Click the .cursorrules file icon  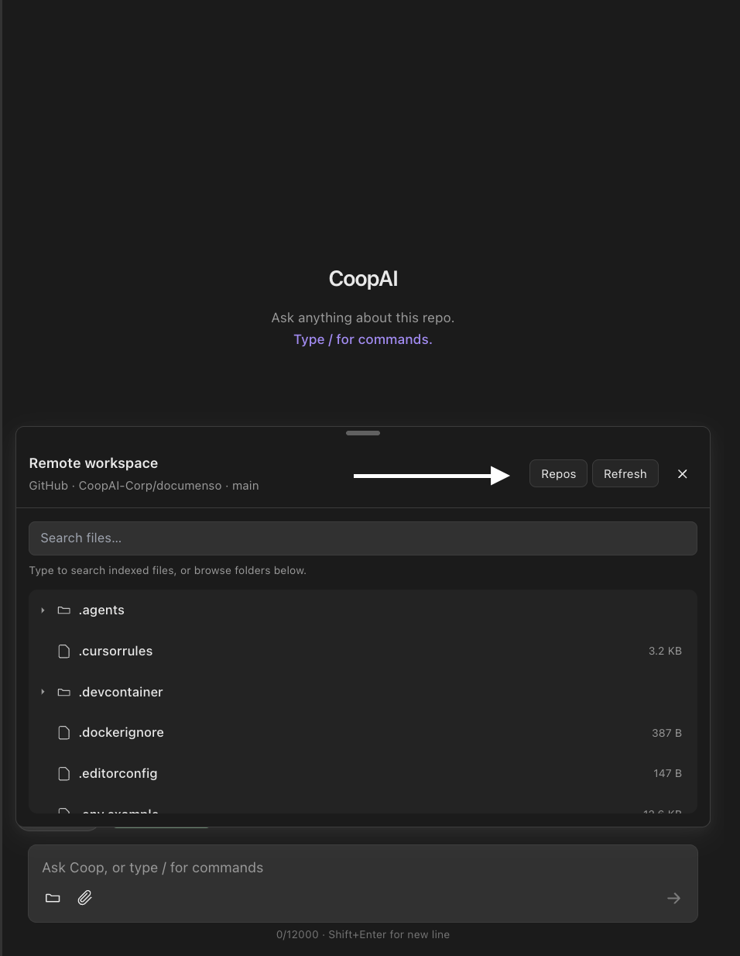click(x=64, y=652)
